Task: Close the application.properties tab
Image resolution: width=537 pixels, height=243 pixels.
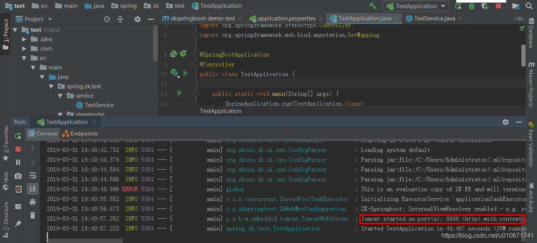Action: coord(321,18)
